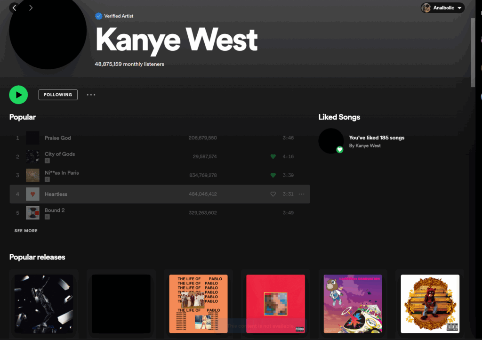Image resolution: width=482 pixels, height=340 pixels.
Task: Toggle the FOLLOWING button
Action: (58, 95)
